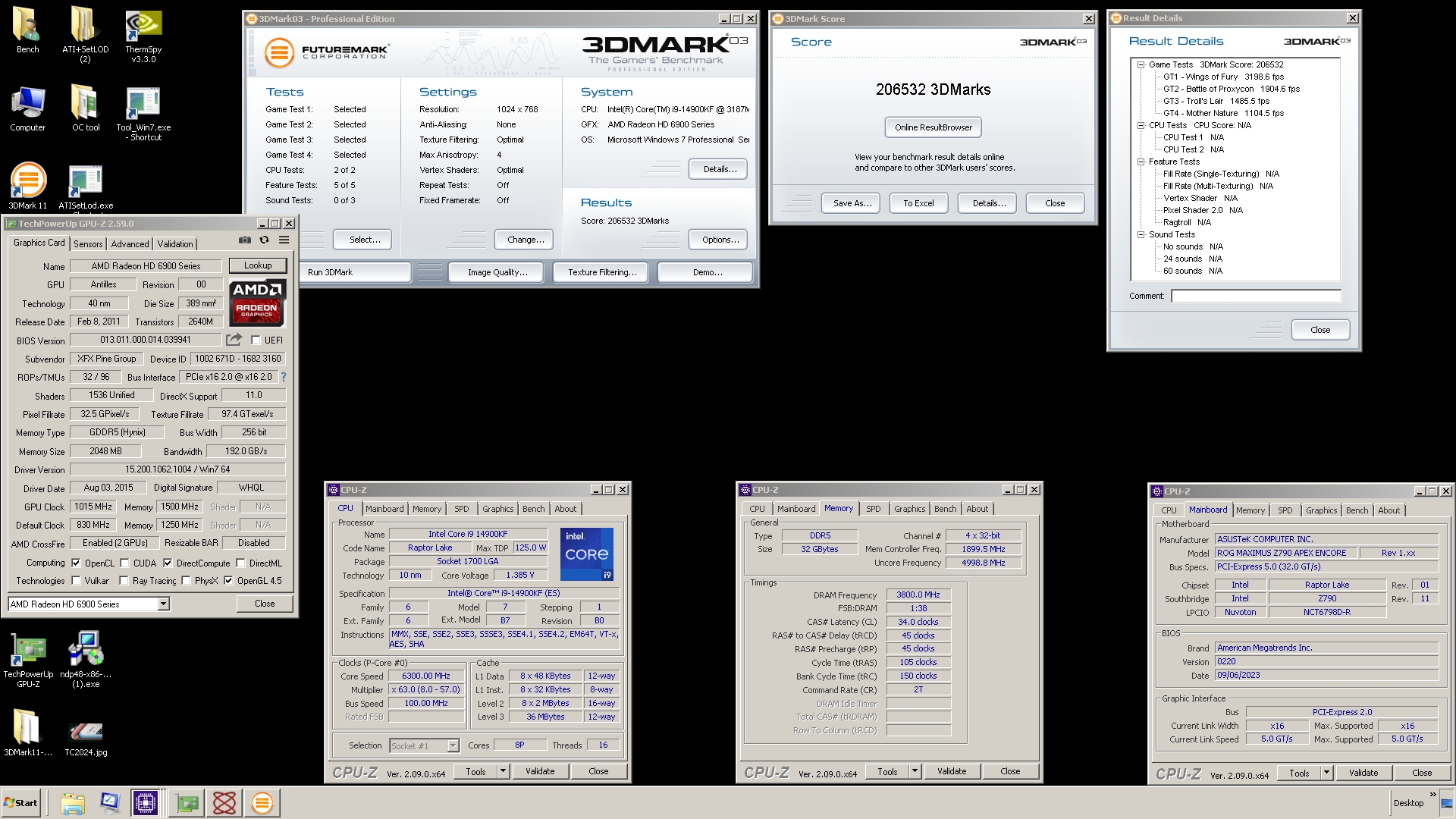Collapse the CPU Tests tree node
Viewport: 1456px width, 819px height.
tap(1141, 125)
